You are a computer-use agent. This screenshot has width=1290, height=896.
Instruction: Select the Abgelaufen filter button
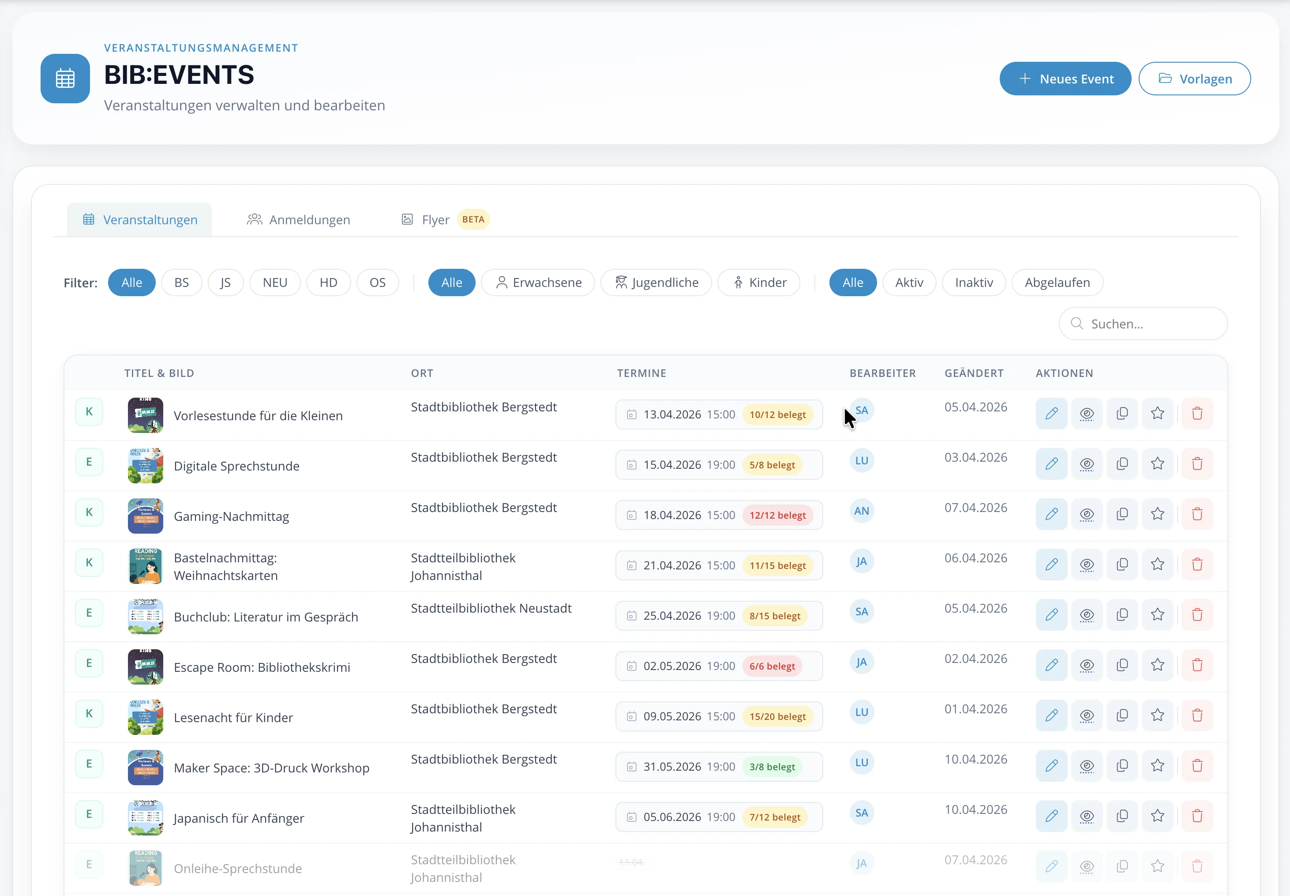point(1057,282)
